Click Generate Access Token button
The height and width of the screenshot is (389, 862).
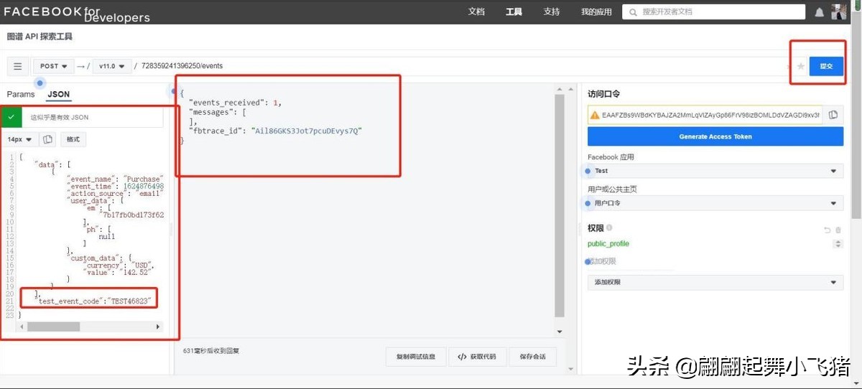tap(715, 136)
